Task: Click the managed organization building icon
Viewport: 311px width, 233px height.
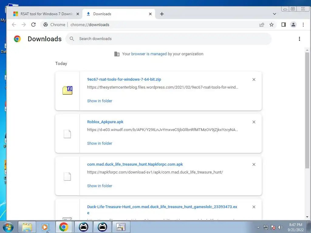Action: point(117,54)
